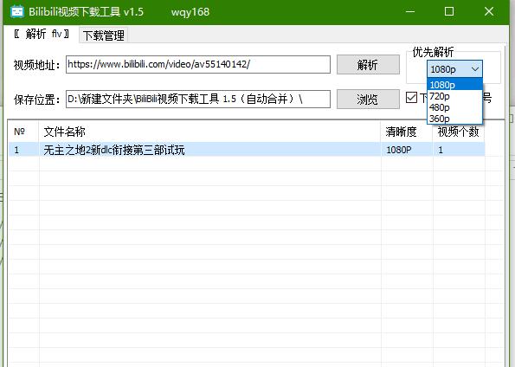The image size is (515, 367).
Task: Click the № cell showing 1
Action: (x=23, y=150)
